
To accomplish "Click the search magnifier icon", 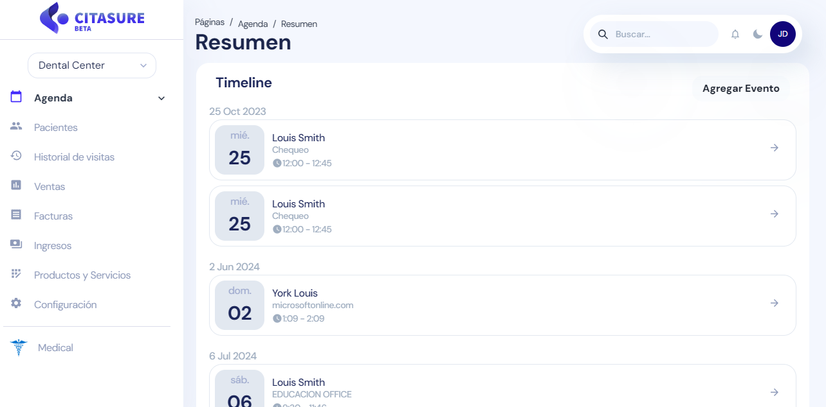I will (603, 35).
